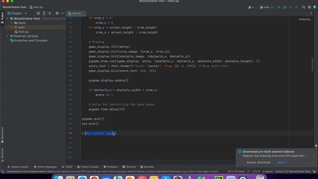Click the pygame.display.update() line

tap(108, 81)
